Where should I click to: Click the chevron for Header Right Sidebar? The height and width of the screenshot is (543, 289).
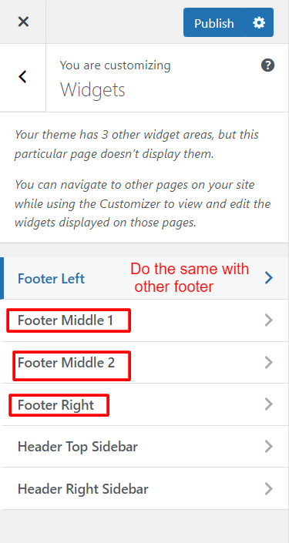268,488
